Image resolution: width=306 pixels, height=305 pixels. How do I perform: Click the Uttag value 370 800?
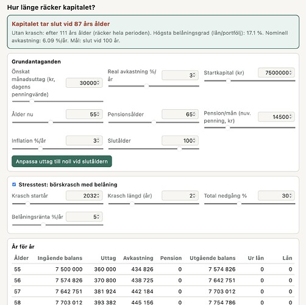[105, 280]
